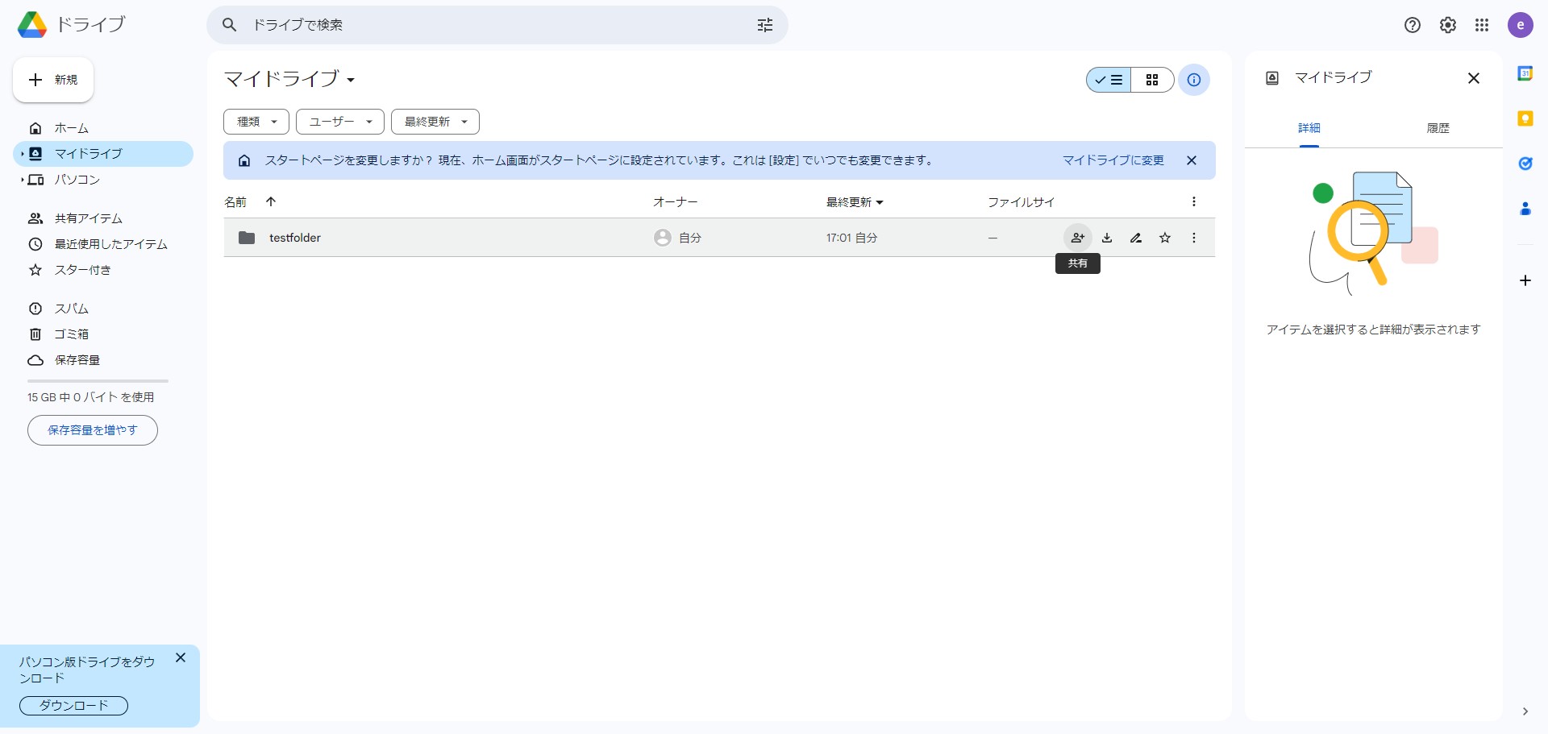1548x734 pixels.
Task: Open Google Keep side panel
Action: point(1525,118)
